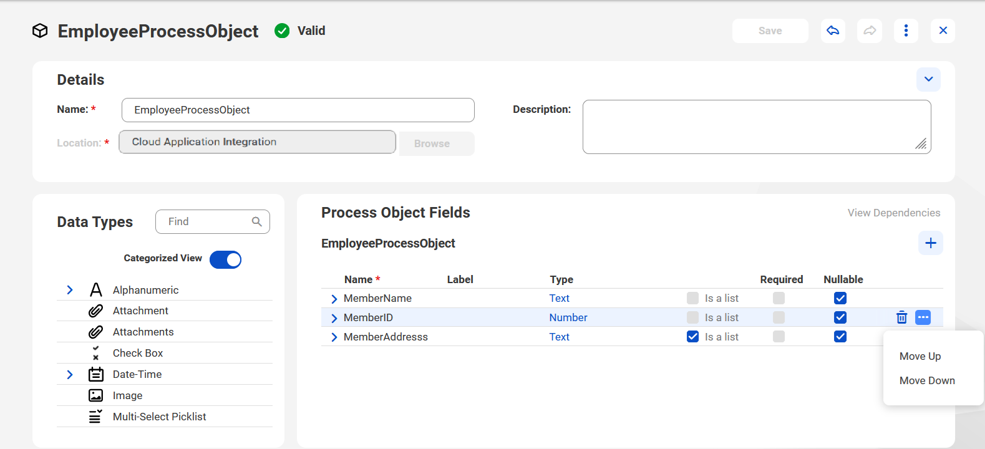Click the redo arrow icon
This screenshot has width=985, height=449.
870,31
